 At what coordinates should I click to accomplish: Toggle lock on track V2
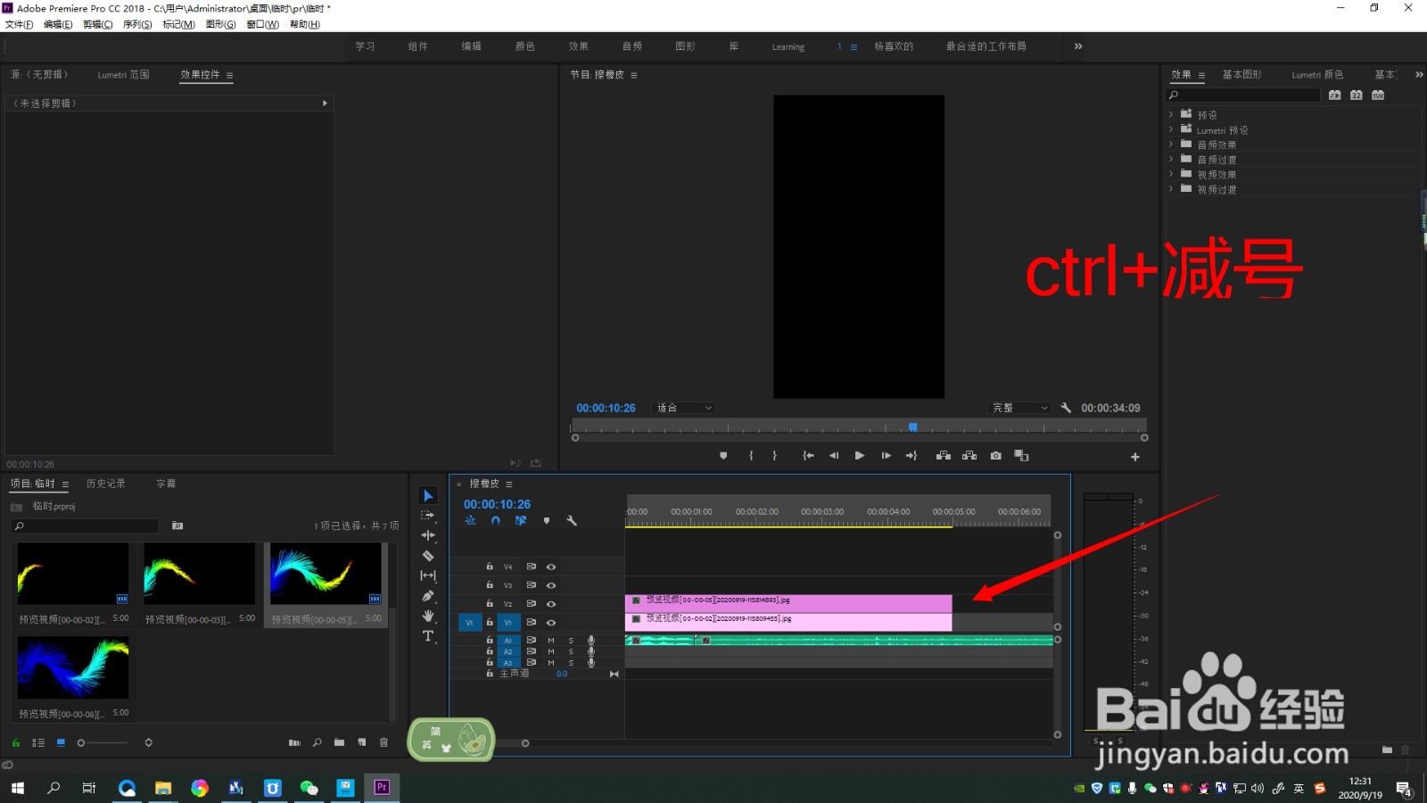point(490,604)
